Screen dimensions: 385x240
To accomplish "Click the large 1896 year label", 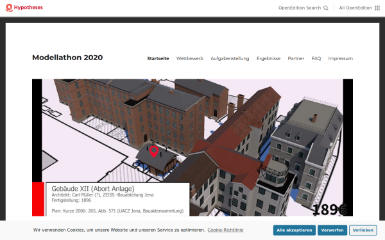I will pyautogui.click(x=329, y=210).
